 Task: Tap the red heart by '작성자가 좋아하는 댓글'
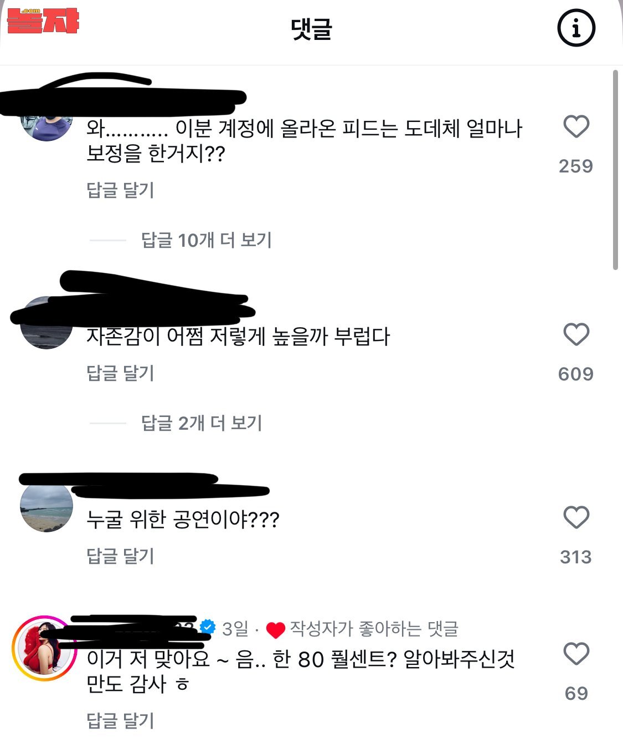pyautogui.click(x=275, y=630)
